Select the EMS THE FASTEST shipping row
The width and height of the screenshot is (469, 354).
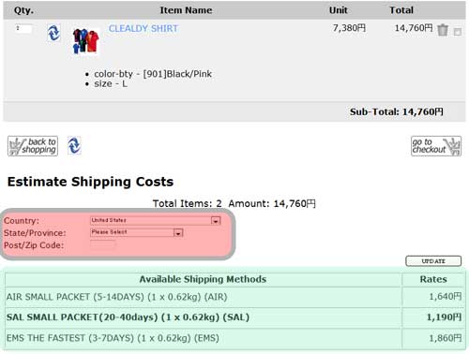click(x=234, y=338)
